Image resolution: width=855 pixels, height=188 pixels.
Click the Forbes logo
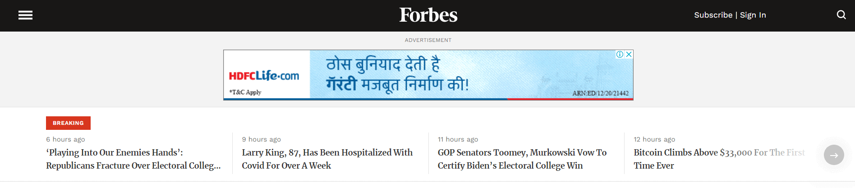click(x=428, y=15)
